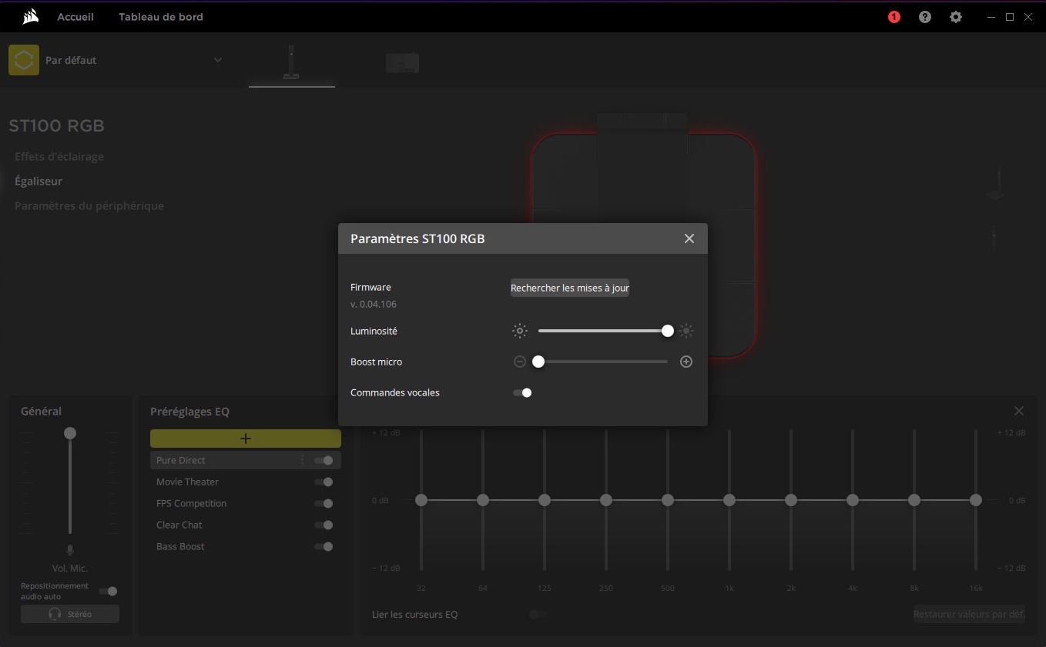Select Effets d'éclairage menu item
The image size is (1046, 647).
pyautogui.click(x=59, y=156)
